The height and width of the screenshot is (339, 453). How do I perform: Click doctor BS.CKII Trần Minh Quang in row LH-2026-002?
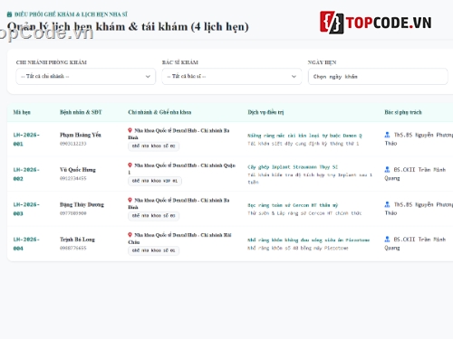click(x=415, y=174)
